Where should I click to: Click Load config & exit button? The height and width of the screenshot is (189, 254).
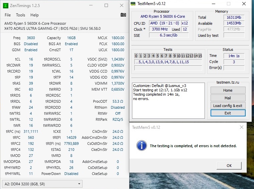coord(228,106)
